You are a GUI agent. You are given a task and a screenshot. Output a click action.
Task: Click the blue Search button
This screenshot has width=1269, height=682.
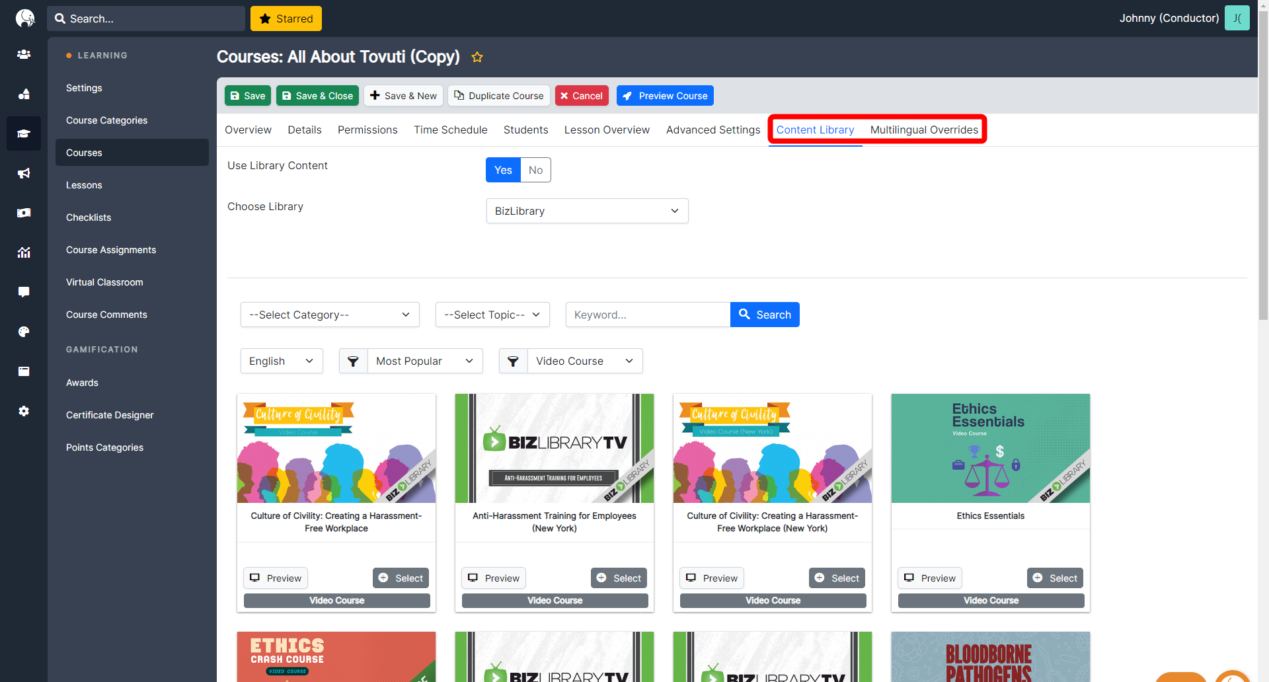point(765,315)
